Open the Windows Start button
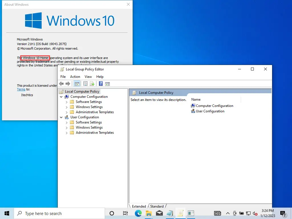Screen dimensions: 292x219 (x=7, y=213)
